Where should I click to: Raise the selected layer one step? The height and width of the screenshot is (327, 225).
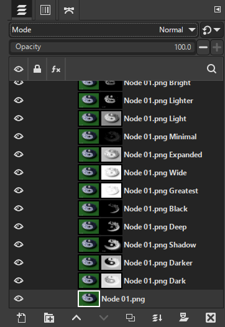click(x=76, y=318)
